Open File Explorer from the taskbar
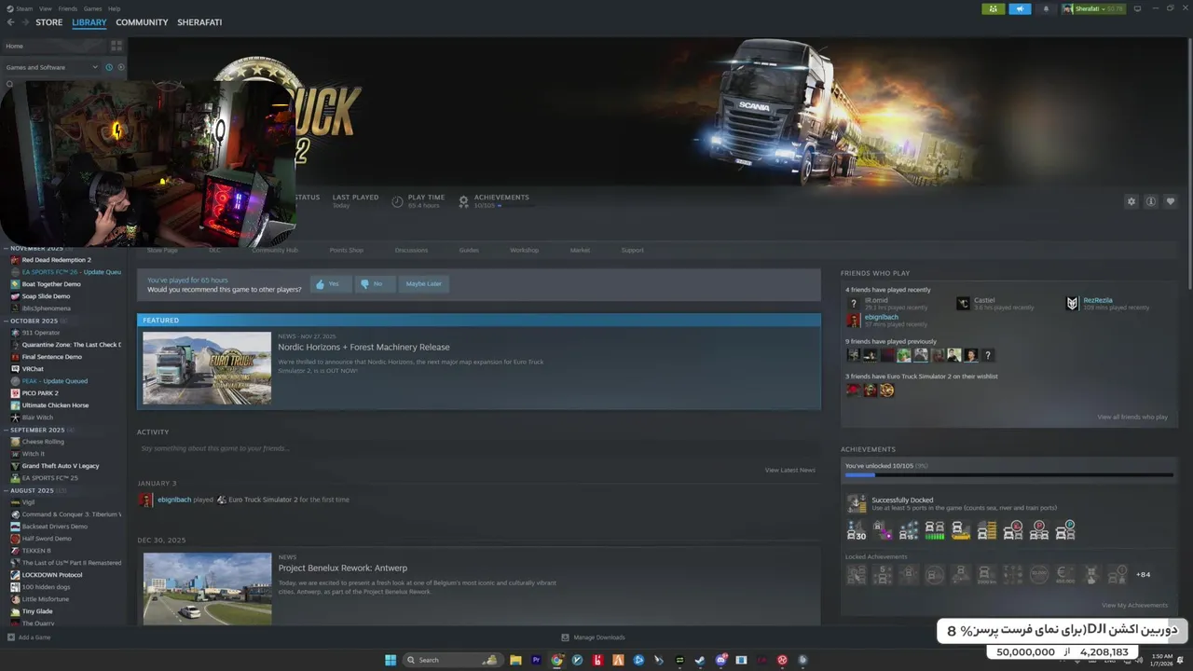 [x=515, y=660]
